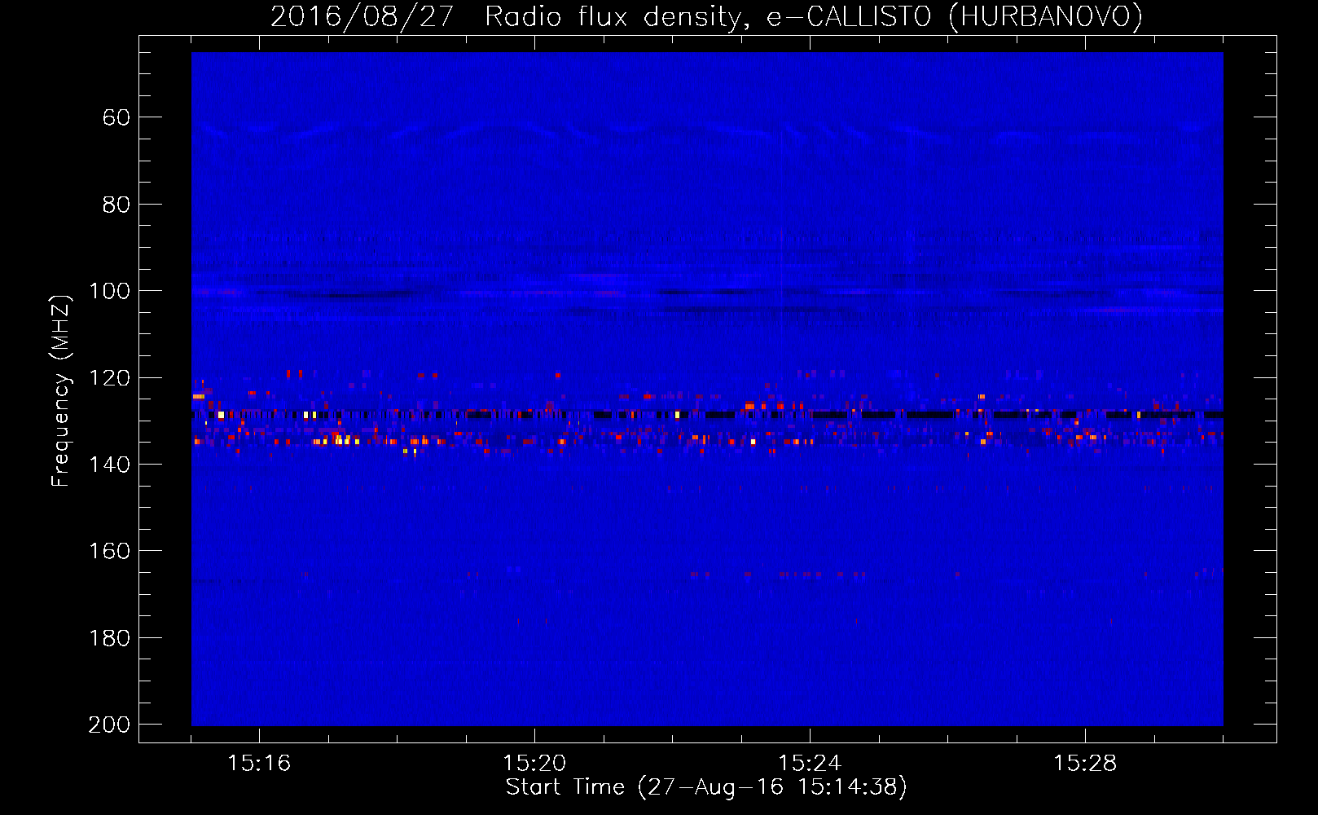Image resolution: width=1318 pixels, height=815 pixels.
Task: Click the 60 frequency axis label
Action: (x=116, y=118)
